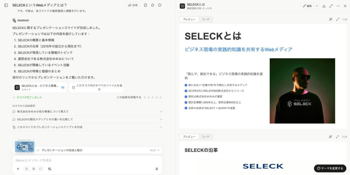Click the SELECKとは slide title heading

click(213, 36)
